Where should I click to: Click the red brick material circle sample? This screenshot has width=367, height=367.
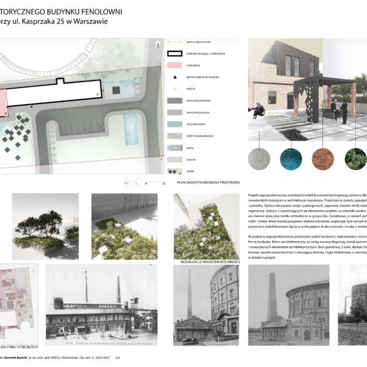[323, 159]
